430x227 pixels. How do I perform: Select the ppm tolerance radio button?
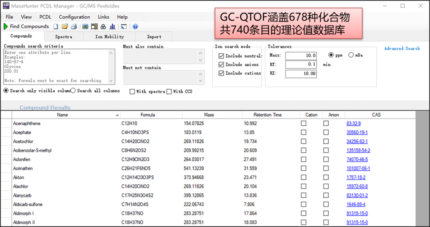[331, 55]
